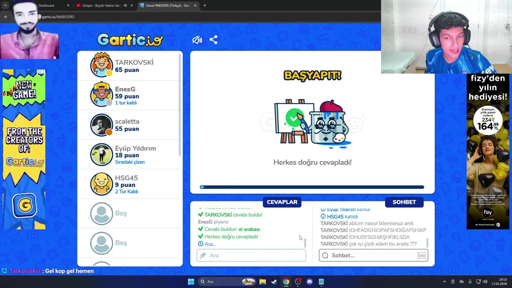Click the BAŞYAPIT! heading

[312, 75]
